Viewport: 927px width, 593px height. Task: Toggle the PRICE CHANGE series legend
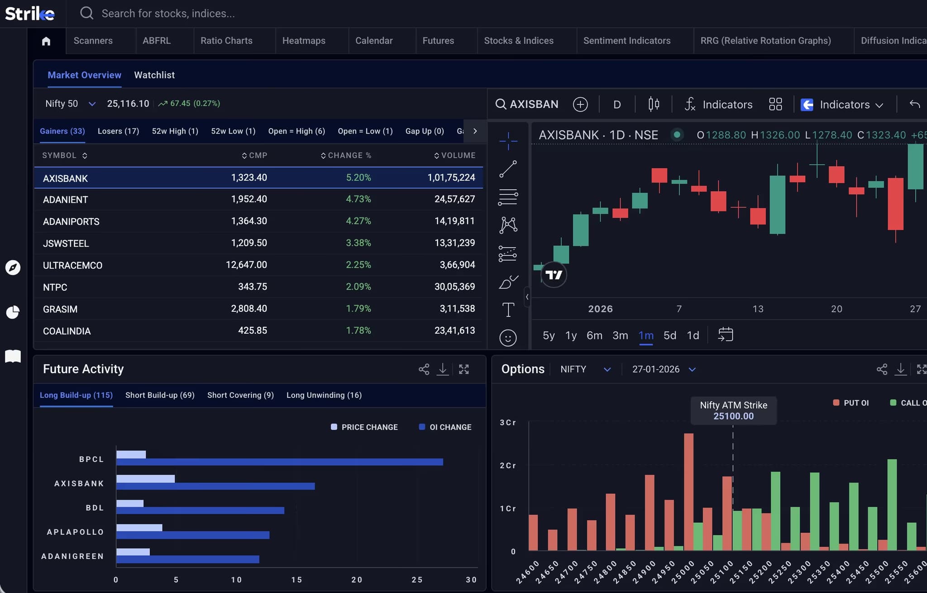[x=364, y=427]
